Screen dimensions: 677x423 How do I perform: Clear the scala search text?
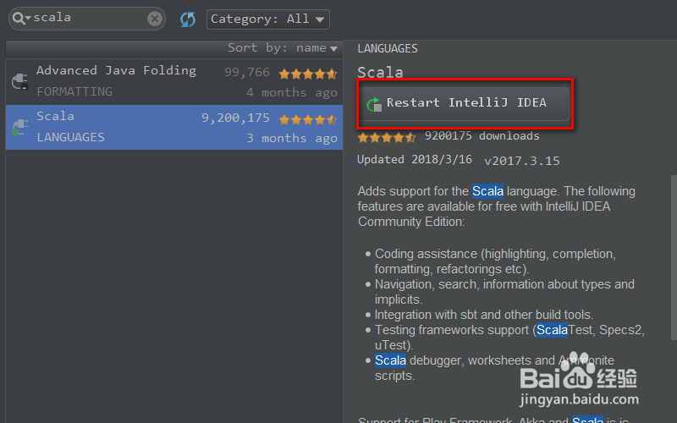[x=155, y=18]
